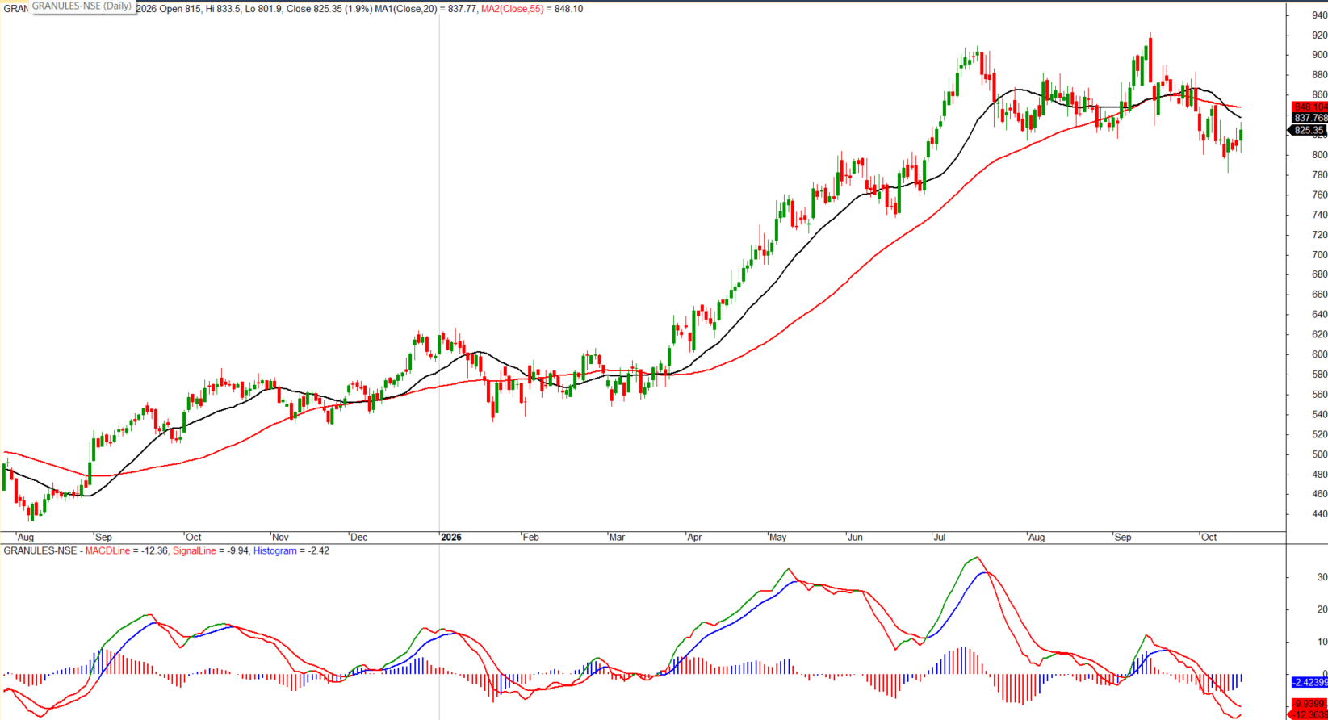Click the Jun marker on time axis
This screenshot has height=720, width=1328.
855,537
